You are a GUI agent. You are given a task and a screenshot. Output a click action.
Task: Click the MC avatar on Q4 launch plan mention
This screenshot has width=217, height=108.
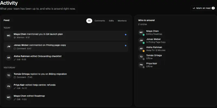[x=9, y=36]
